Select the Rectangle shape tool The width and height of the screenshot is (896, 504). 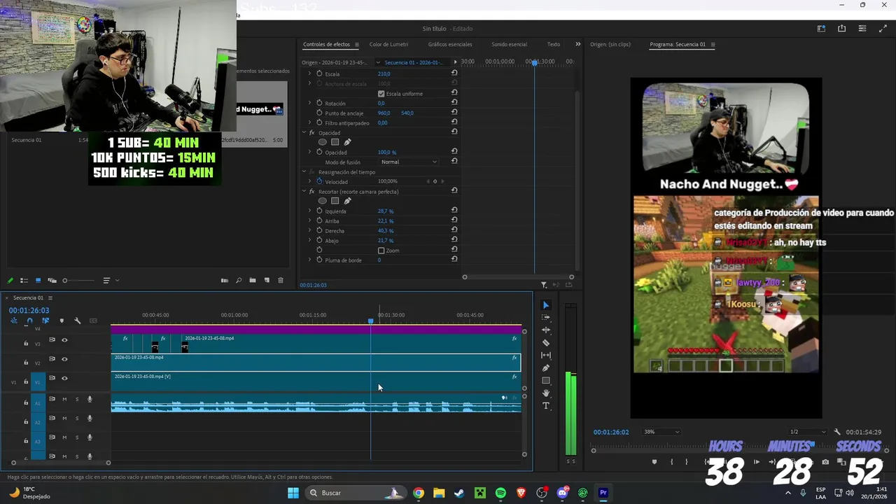(x=546, y=381)
